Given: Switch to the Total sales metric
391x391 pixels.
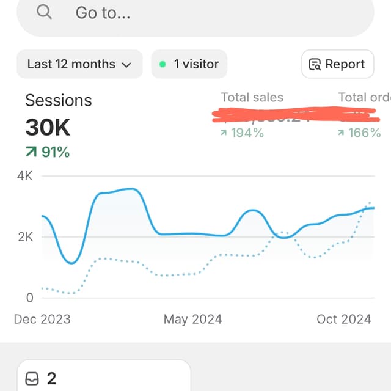Looking at the screenshot, I should tap(252, 97).
